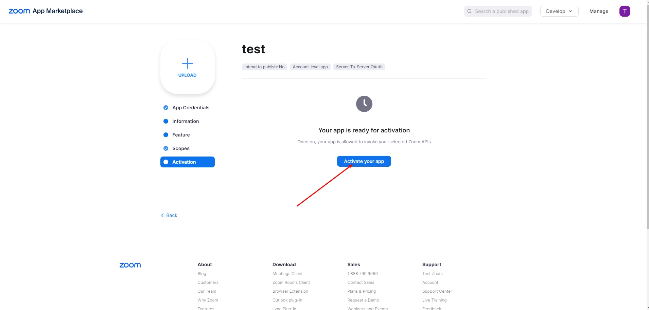649x310 pixels.
Task: Open the Our Team footer link
Action: point(207,291)
